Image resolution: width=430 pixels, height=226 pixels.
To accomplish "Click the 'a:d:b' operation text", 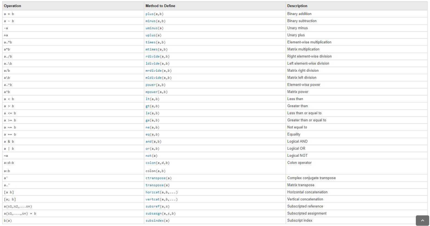I will (x=9, y=163).
